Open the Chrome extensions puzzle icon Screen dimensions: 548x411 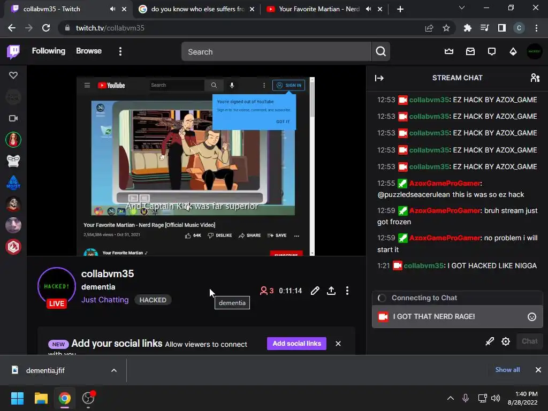point(467,28)
